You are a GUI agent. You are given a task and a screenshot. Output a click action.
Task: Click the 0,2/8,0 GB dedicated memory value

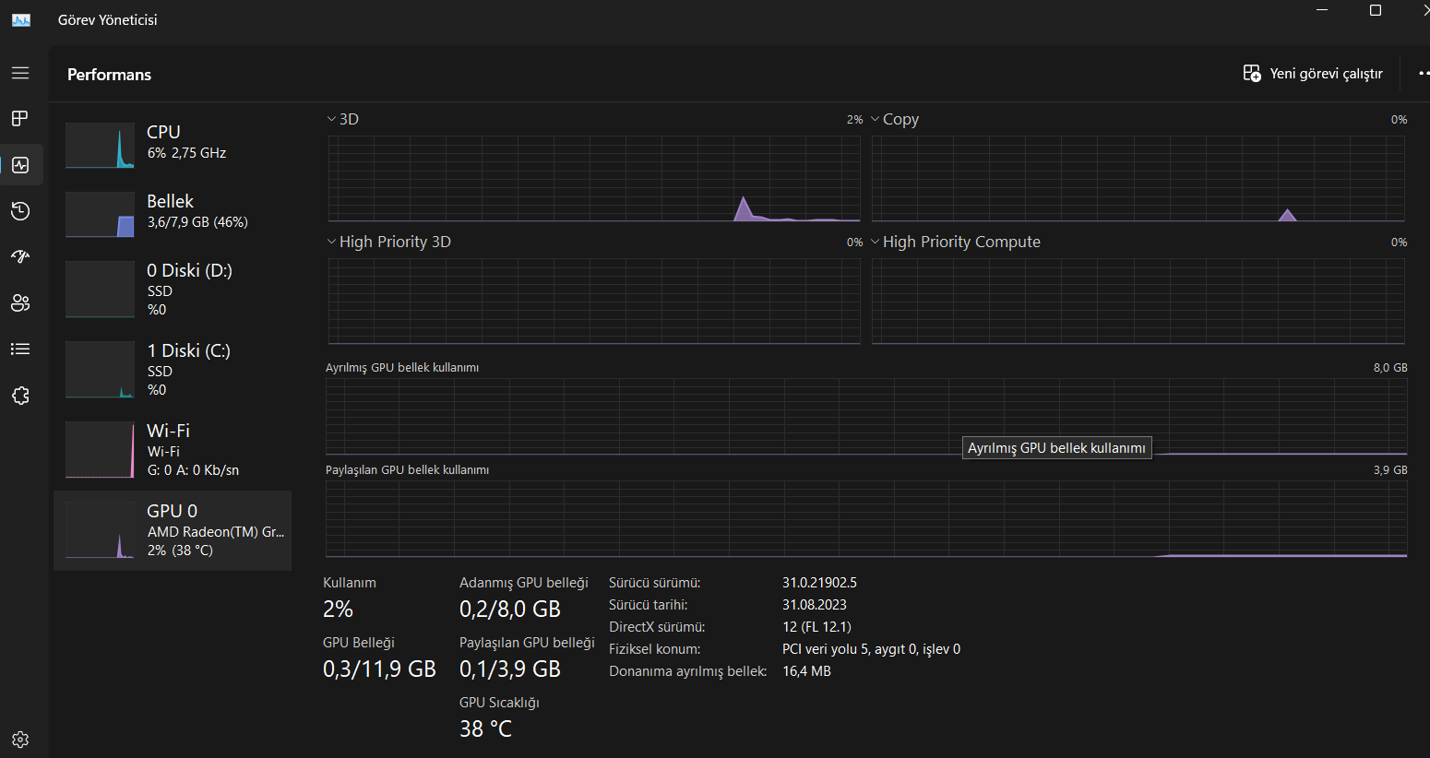click(x=510, y=610)
